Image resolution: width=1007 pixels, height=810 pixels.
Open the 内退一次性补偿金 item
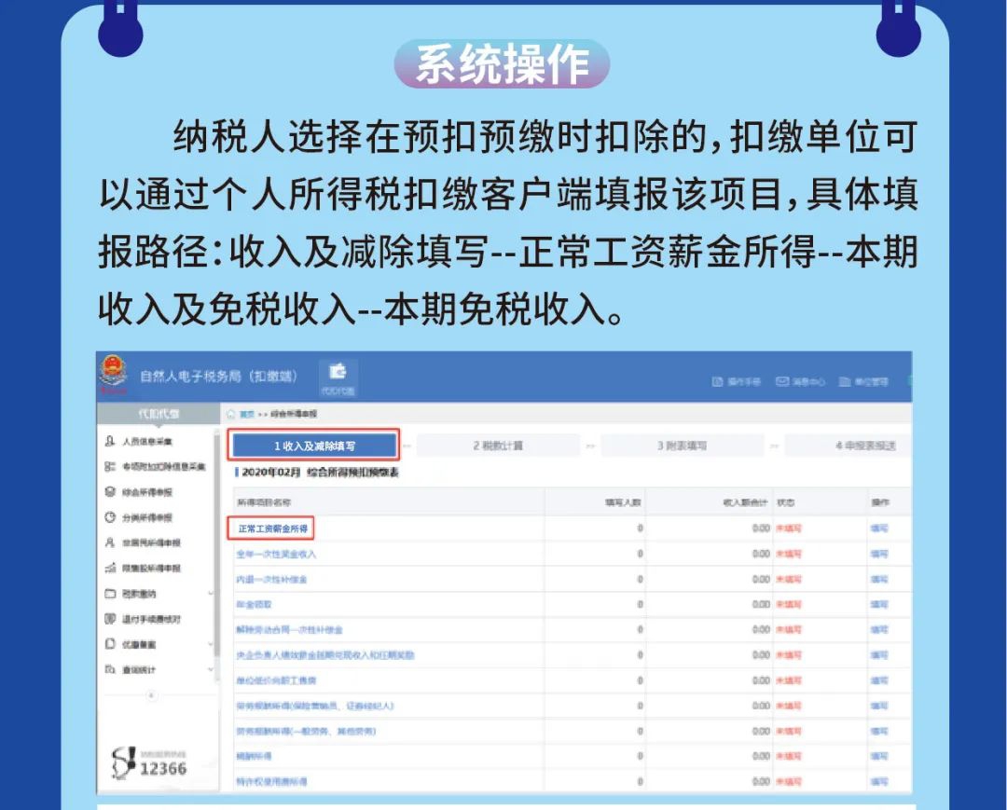(x=271, y=580)
